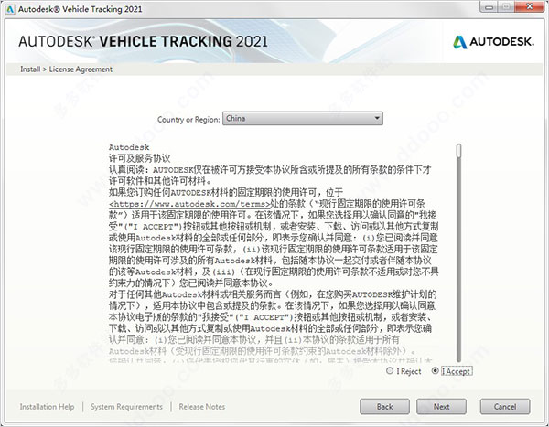Screen dimensions: 549x427
Task: Click the Autodesk app icon in the title bar
Action: tap(9, 9)
